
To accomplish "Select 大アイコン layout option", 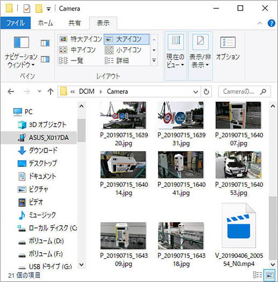I will pos(127,39).
